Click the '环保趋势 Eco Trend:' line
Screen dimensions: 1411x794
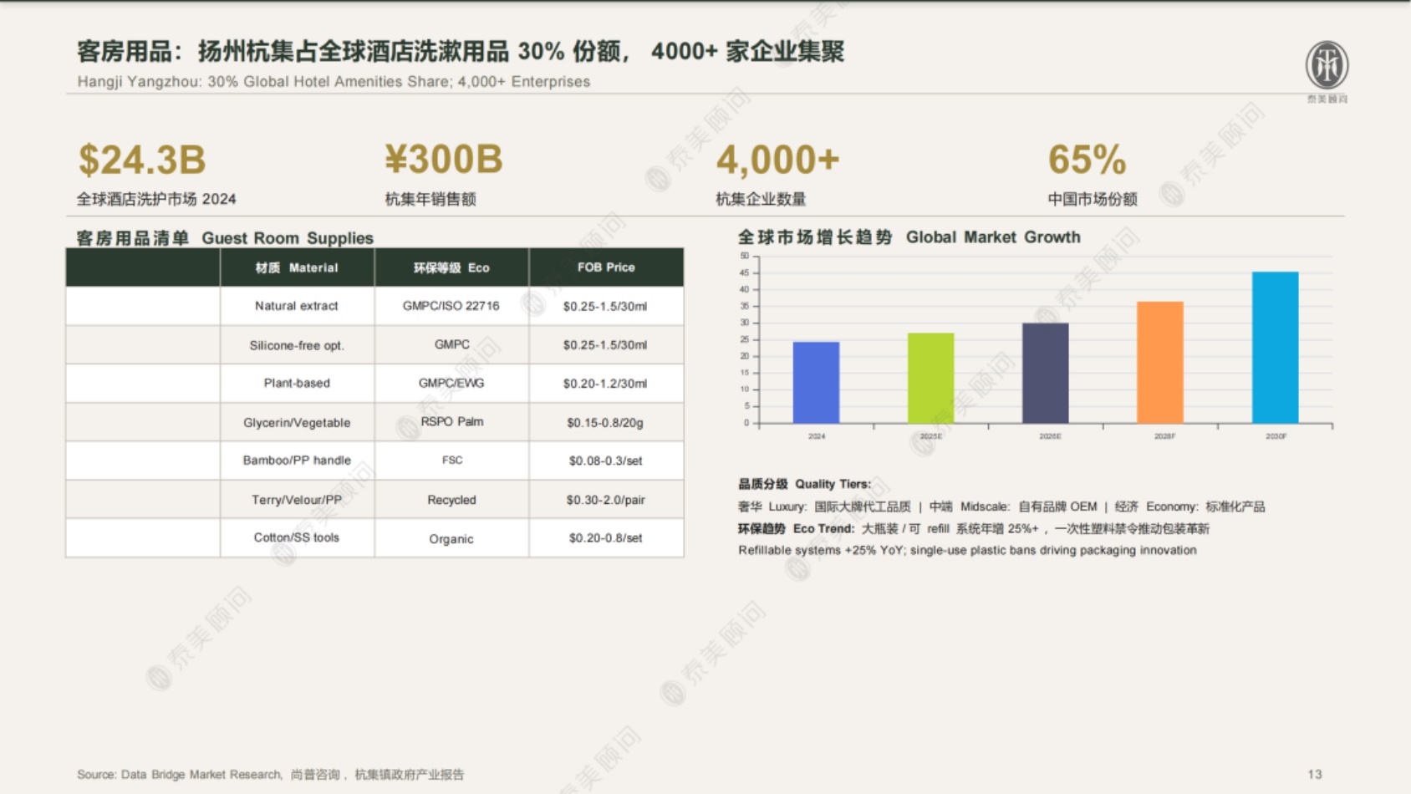974,528
